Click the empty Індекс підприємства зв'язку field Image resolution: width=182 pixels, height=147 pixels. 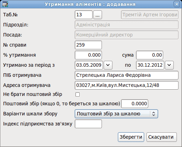88,124
